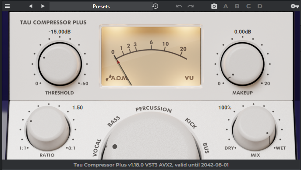Select the BUS mode label

(x=206, y=148)
